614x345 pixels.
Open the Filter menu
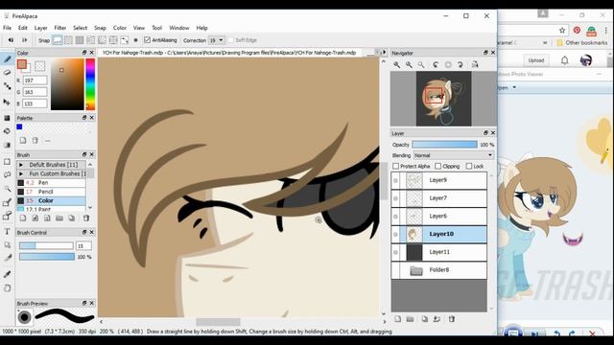click(x=59, y=28)
